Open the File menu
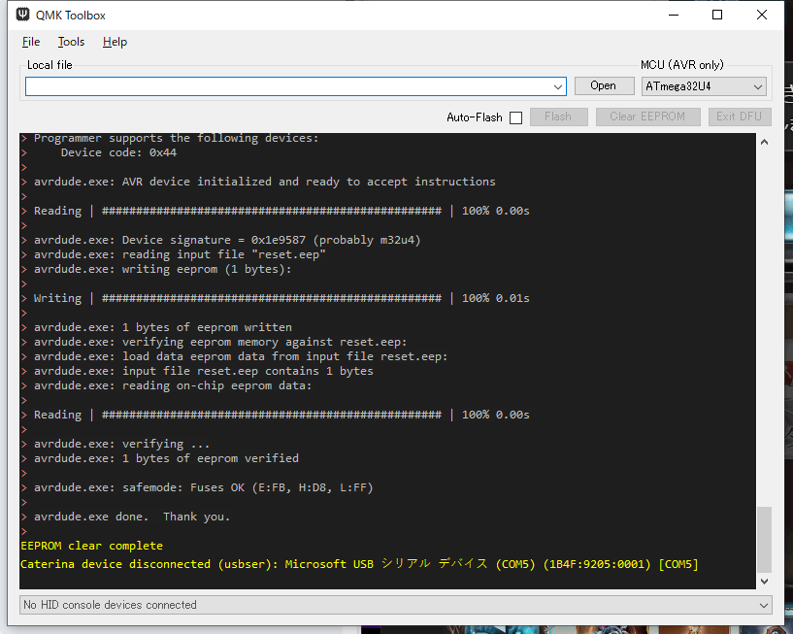Screen dimensions: 793x634 31,42
